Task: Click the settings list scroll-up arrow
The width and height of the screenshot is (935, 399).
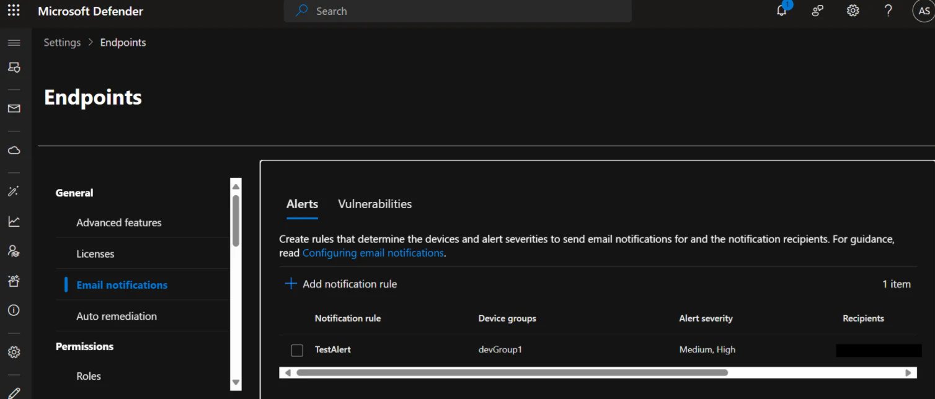Action: point(236,186)
